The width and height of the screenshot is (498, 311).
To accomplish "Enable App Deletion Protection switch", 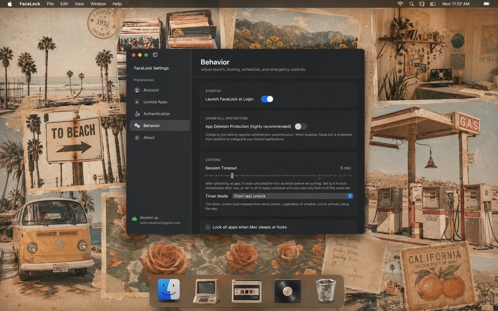I will (x=300, y=126).
